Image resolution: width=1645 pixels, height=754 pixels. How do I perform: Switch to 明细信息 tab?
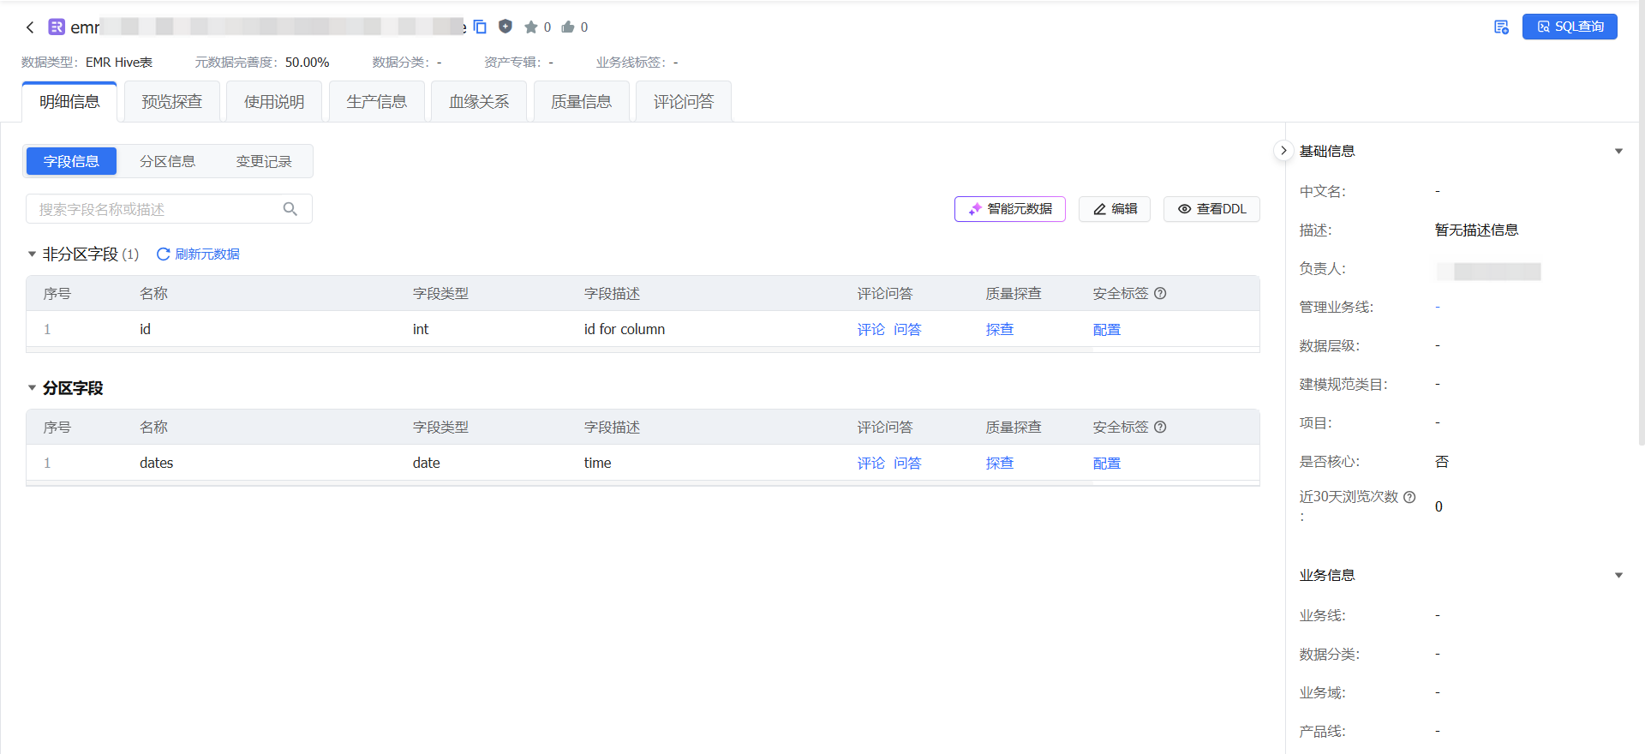point(69,102)
